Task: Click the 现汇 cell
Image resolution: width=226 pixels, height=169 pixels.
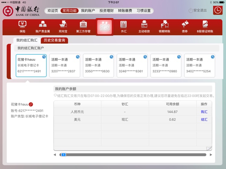Action: click(x=125, y=119)
